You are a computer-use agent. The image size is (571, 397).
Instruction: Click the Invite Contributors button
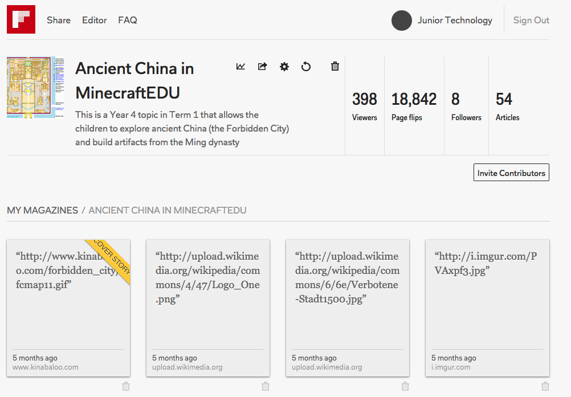point(511,173)
